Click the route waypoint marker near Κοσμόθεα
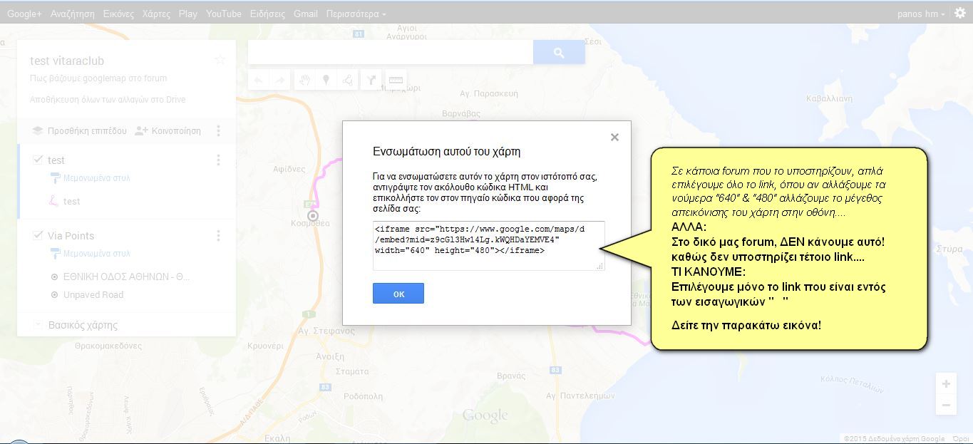 tap(312, 215)
